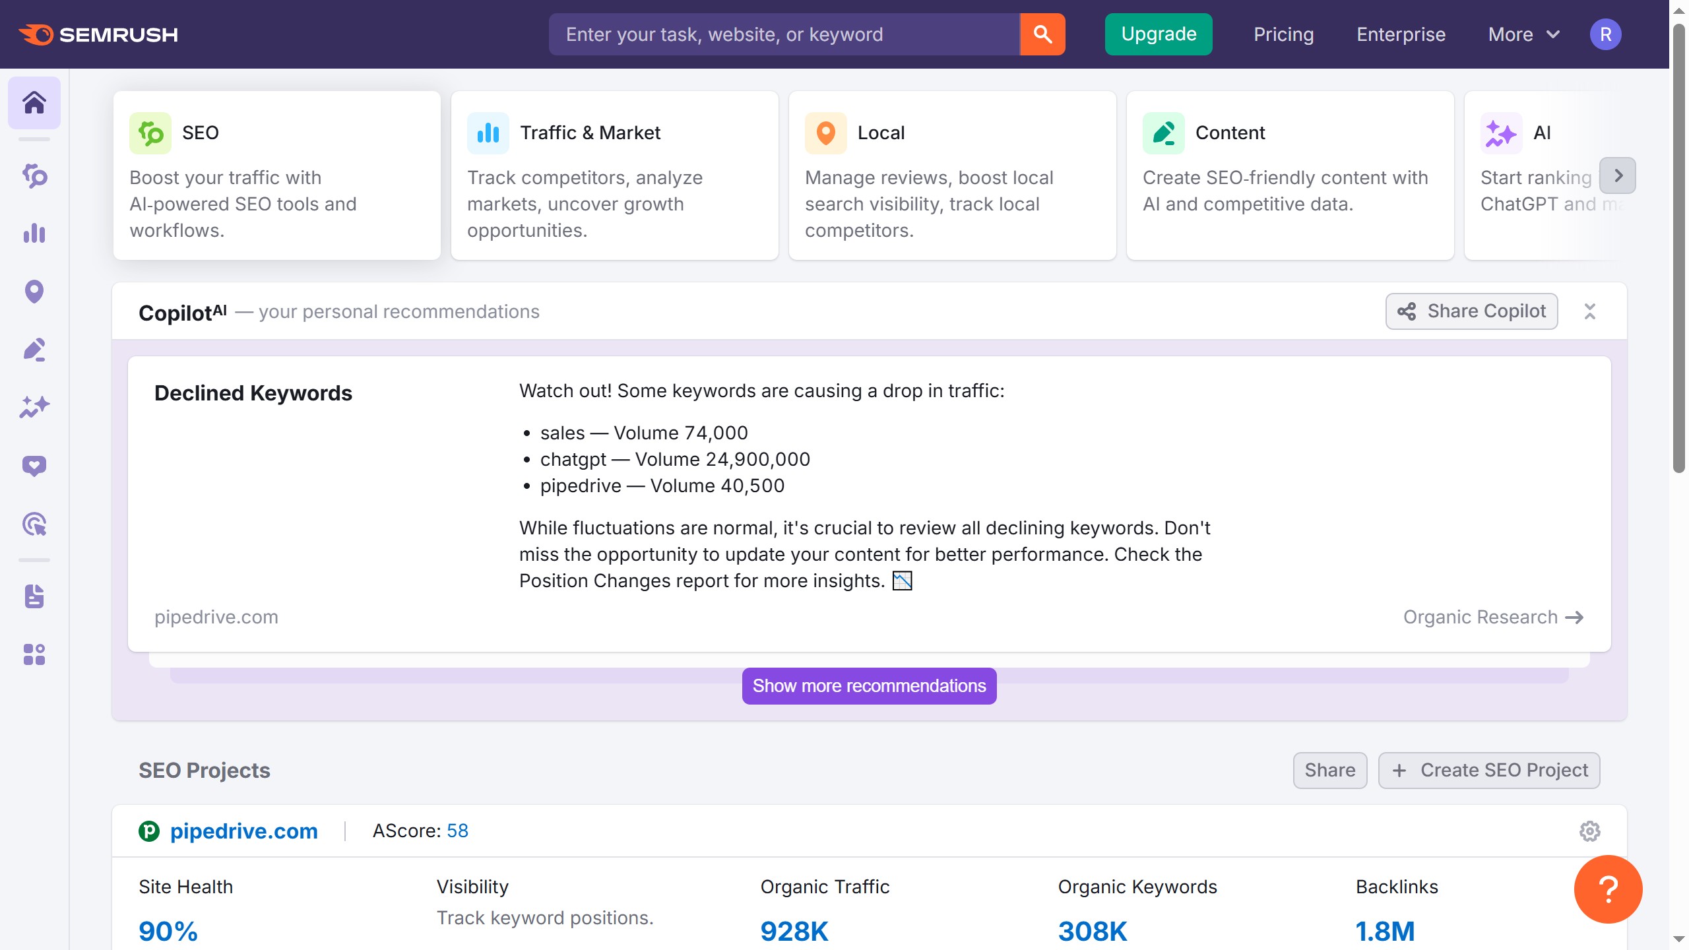This screenshot has height=950, width=1689.
Task: Select the AI sparkles sidebar icon
Action: click(x=34, y=406)
